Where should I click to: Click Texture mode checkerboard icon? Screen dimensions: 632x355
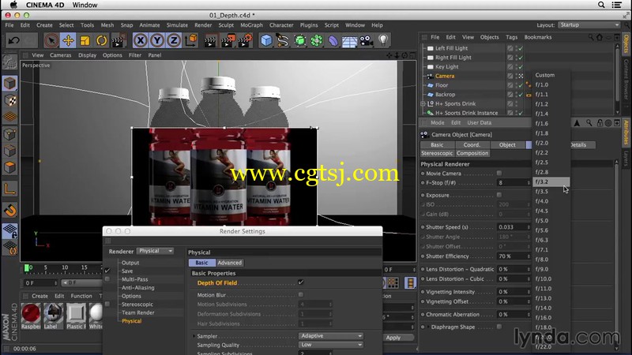pos(9,101)
